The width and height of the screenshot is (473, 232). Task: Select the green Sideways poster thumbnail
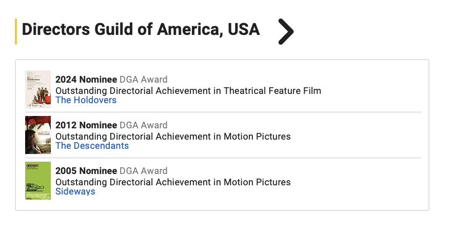point(38,181)
